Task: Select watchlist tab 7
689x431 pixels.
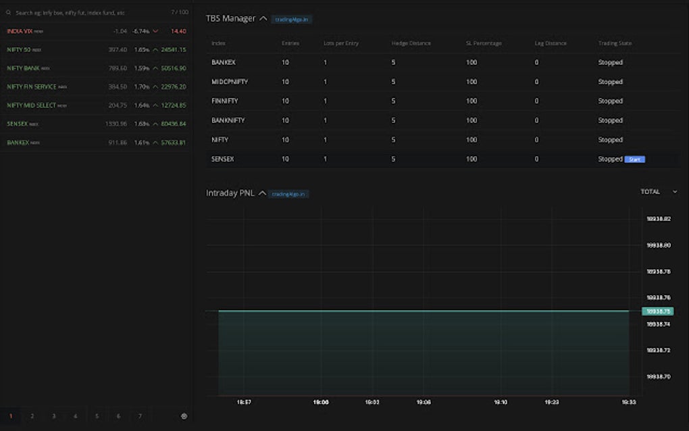Action: [140, 416]
